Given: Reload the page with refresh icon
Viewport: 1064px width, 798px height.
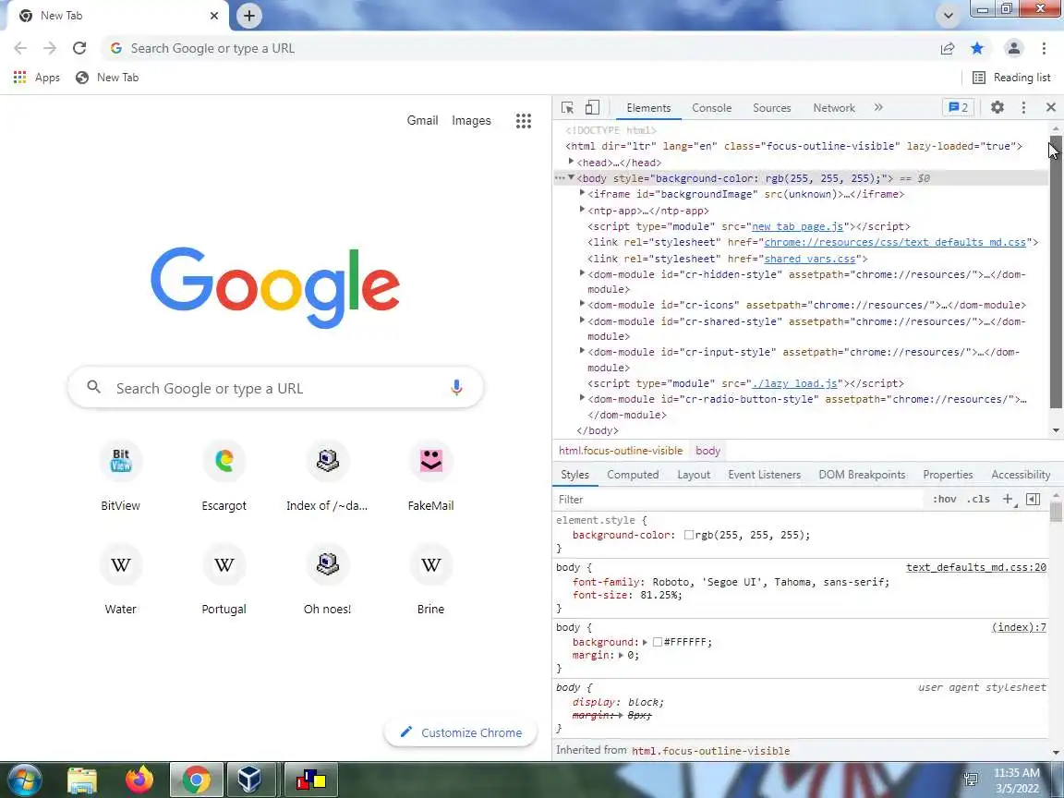Looking at the screenshot, I should (79, 48).
